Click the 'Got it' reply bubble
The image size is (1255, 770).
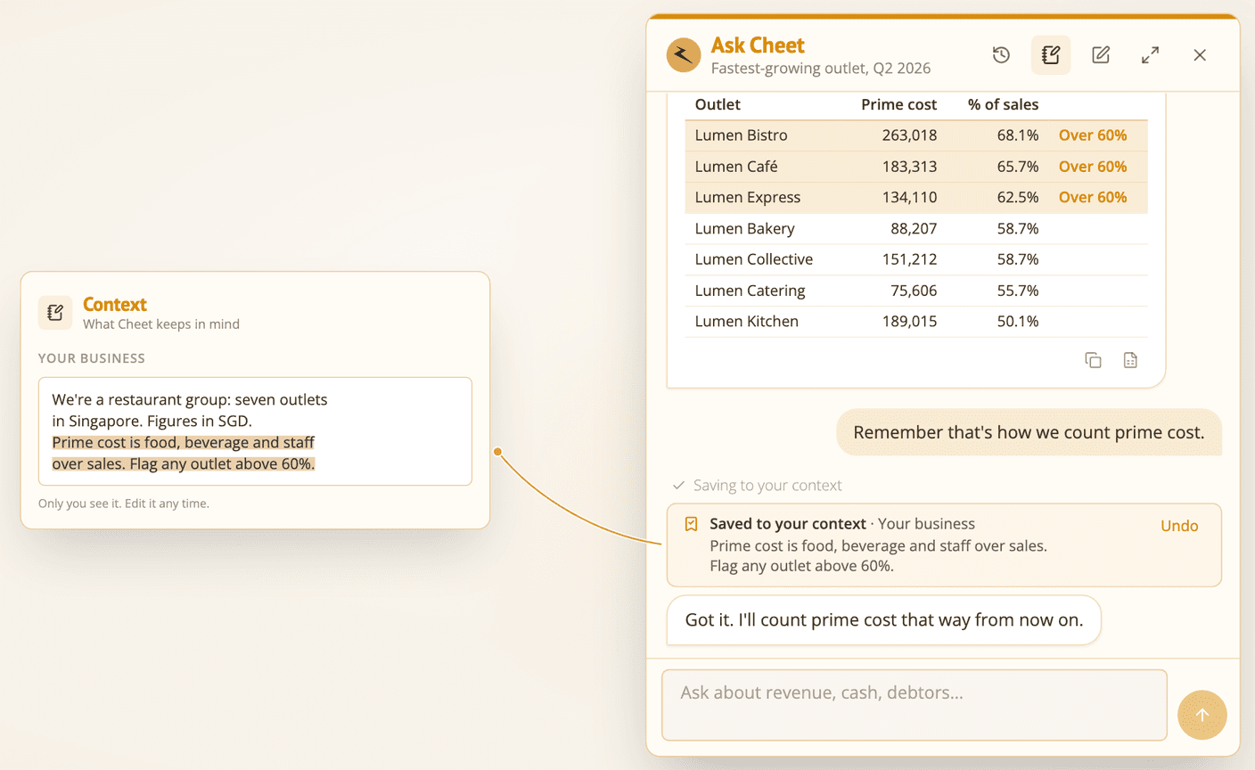(x=883, y=620)
